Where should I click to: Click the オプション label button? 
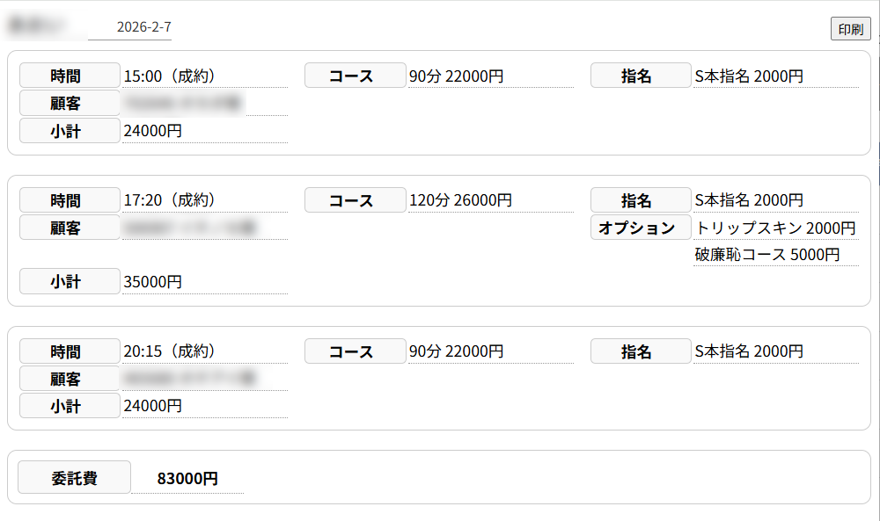[637, 228]
